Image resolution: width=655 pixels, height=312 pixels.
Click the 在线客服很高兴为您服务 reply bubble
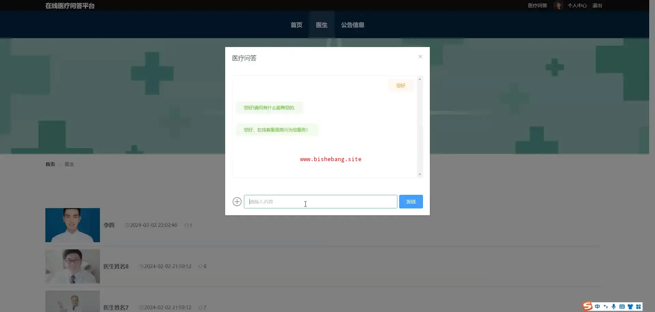(277, 130)
